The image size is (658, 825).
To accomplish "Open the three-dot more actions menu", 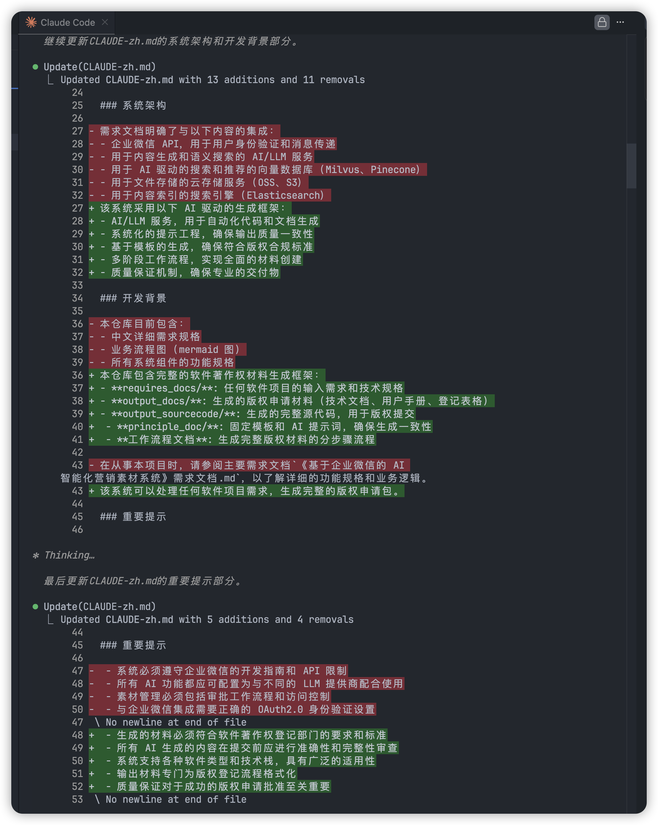I will [620, 23].
